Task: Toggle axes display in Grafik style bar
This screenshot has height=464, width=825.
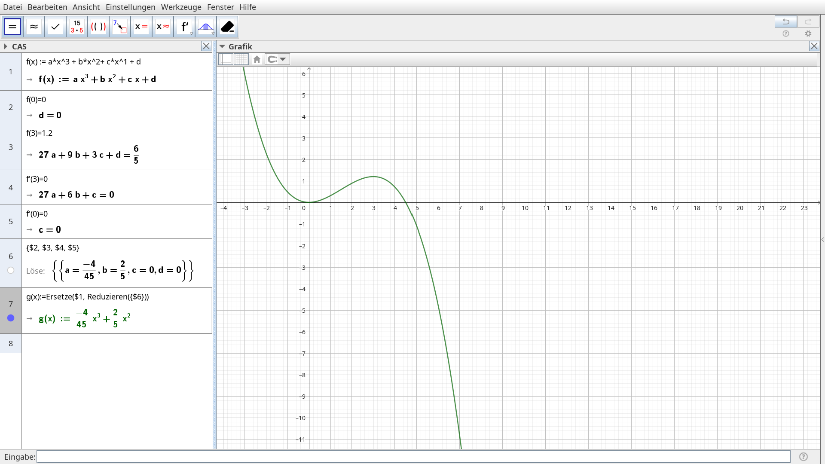Action: pos(226,59)
